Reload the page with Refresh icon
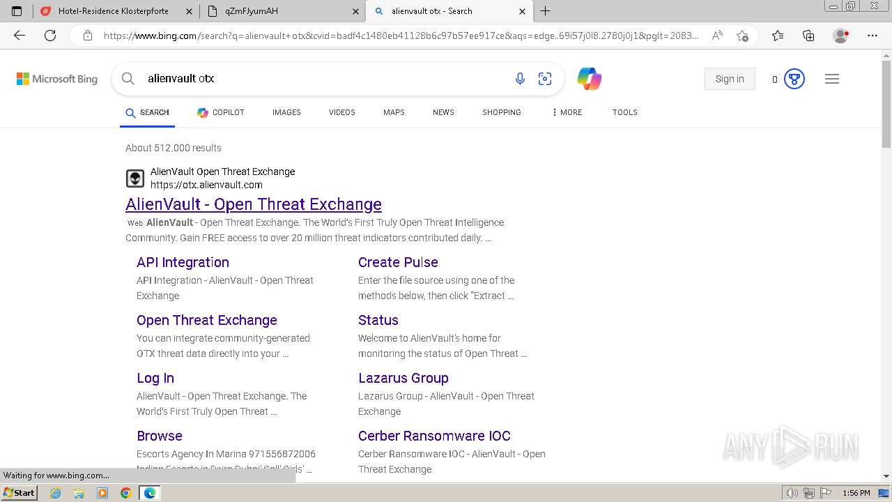The image size is (892, 502). 50,36
